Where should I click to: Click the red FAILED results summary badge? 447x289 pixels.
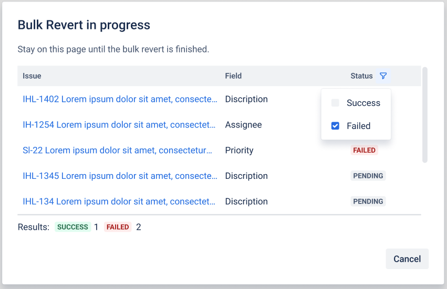[117, 227]
